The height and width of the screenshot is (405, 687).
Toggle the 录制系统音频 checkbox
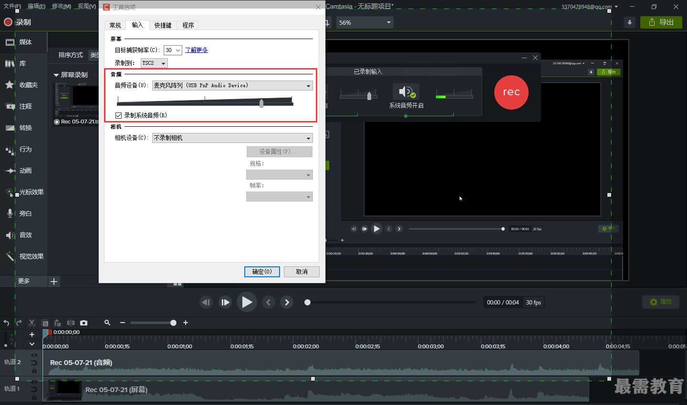click(118, 115)
